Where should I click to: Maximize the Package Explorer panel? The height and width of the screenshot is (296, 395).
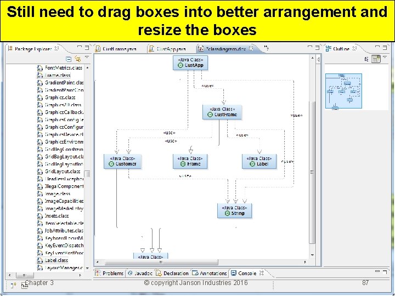(x=87, y=47)
